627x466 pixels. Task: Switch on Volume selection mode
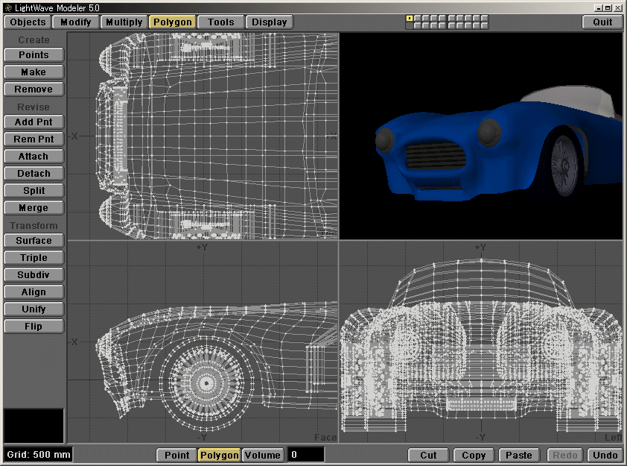(264, 455)
